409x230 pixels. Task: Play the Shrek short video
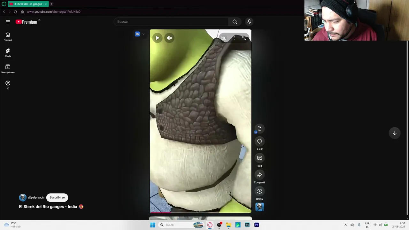(158, 38)
